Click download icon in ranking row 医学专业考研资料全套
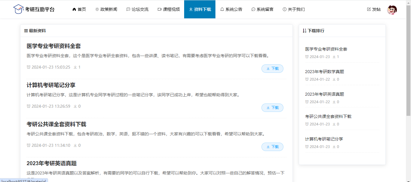This screenshot has width=411, height=182. (334, 57)
